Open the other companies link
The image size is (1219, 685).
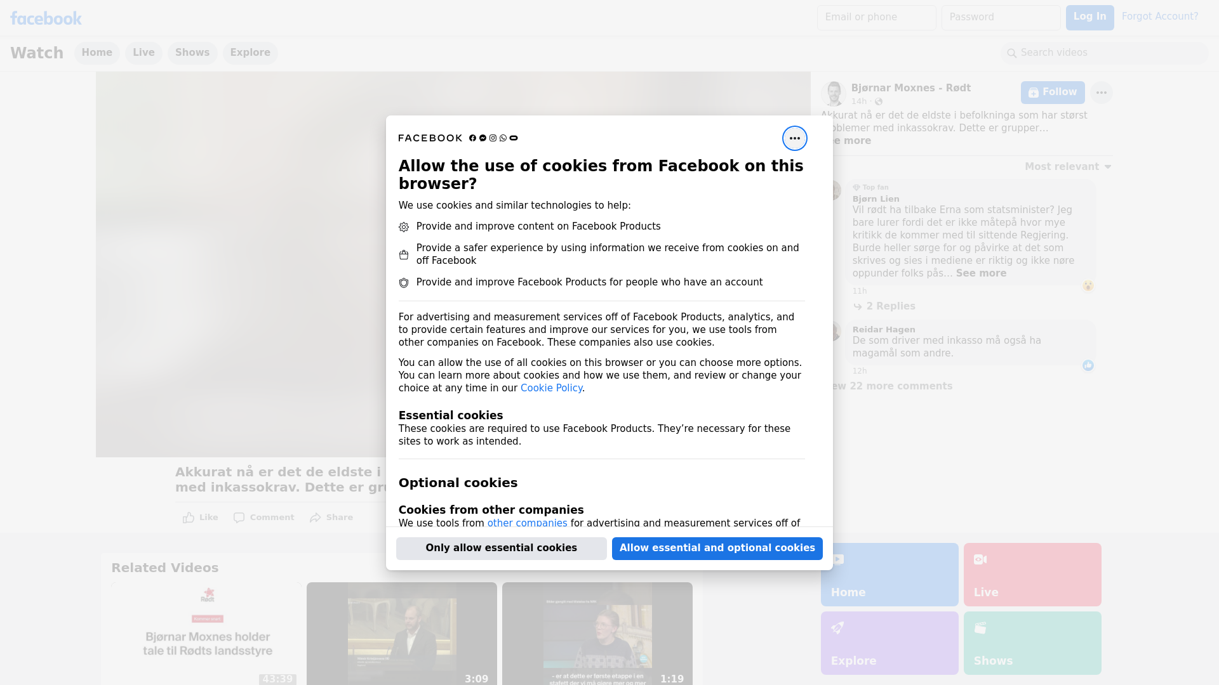527,523
